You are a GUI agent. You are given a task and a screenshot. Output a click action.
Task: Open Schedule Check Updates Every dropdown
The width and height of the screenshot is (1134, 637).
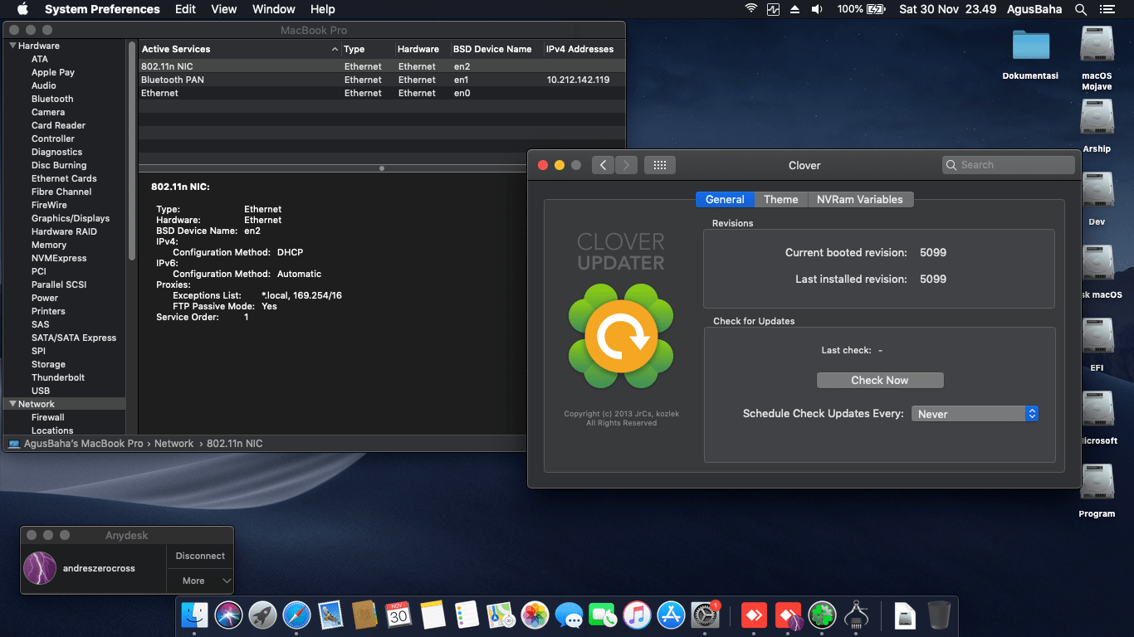click(x=975, y=413)
